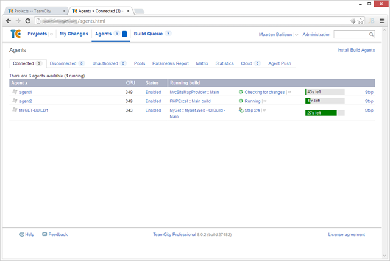Expand the Projects dropdown arrow
Screen dimensions: 390x261
[x=51, y=34]
